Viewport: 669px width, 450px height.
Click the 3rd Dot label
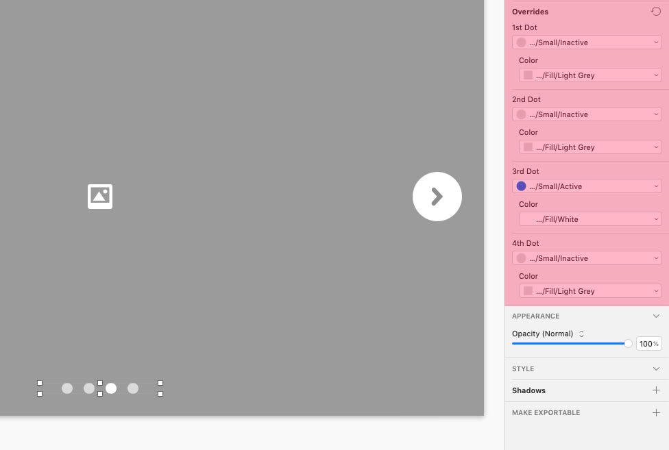[x=525, y=171]
